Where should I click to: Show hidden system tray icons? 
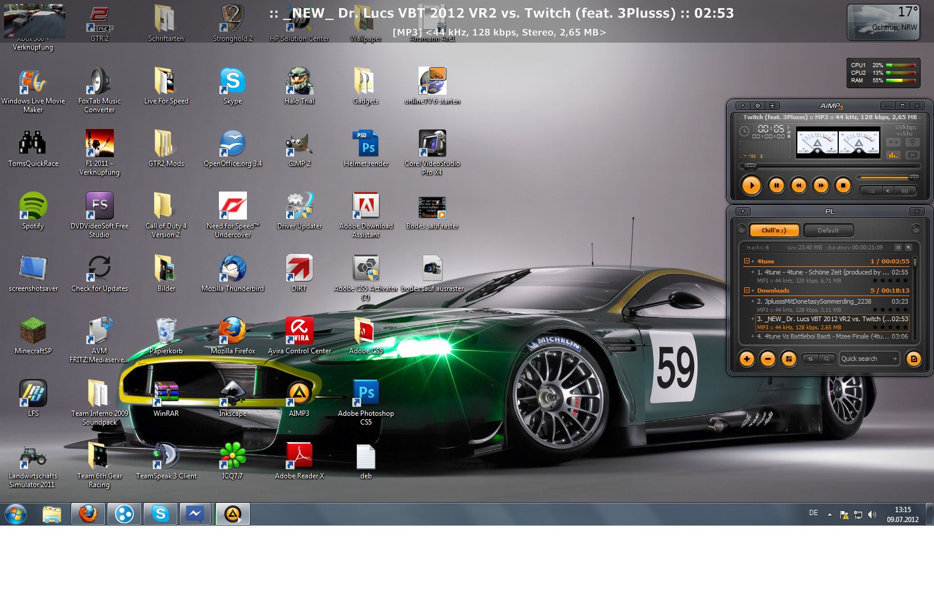click(x=830, y=514)
